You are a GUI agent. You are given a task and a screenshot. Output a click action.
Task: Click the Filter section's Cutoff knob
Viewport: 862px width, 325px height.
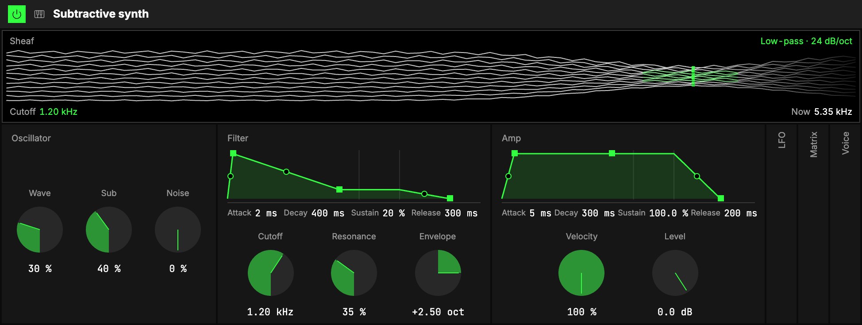click(270, 273)
